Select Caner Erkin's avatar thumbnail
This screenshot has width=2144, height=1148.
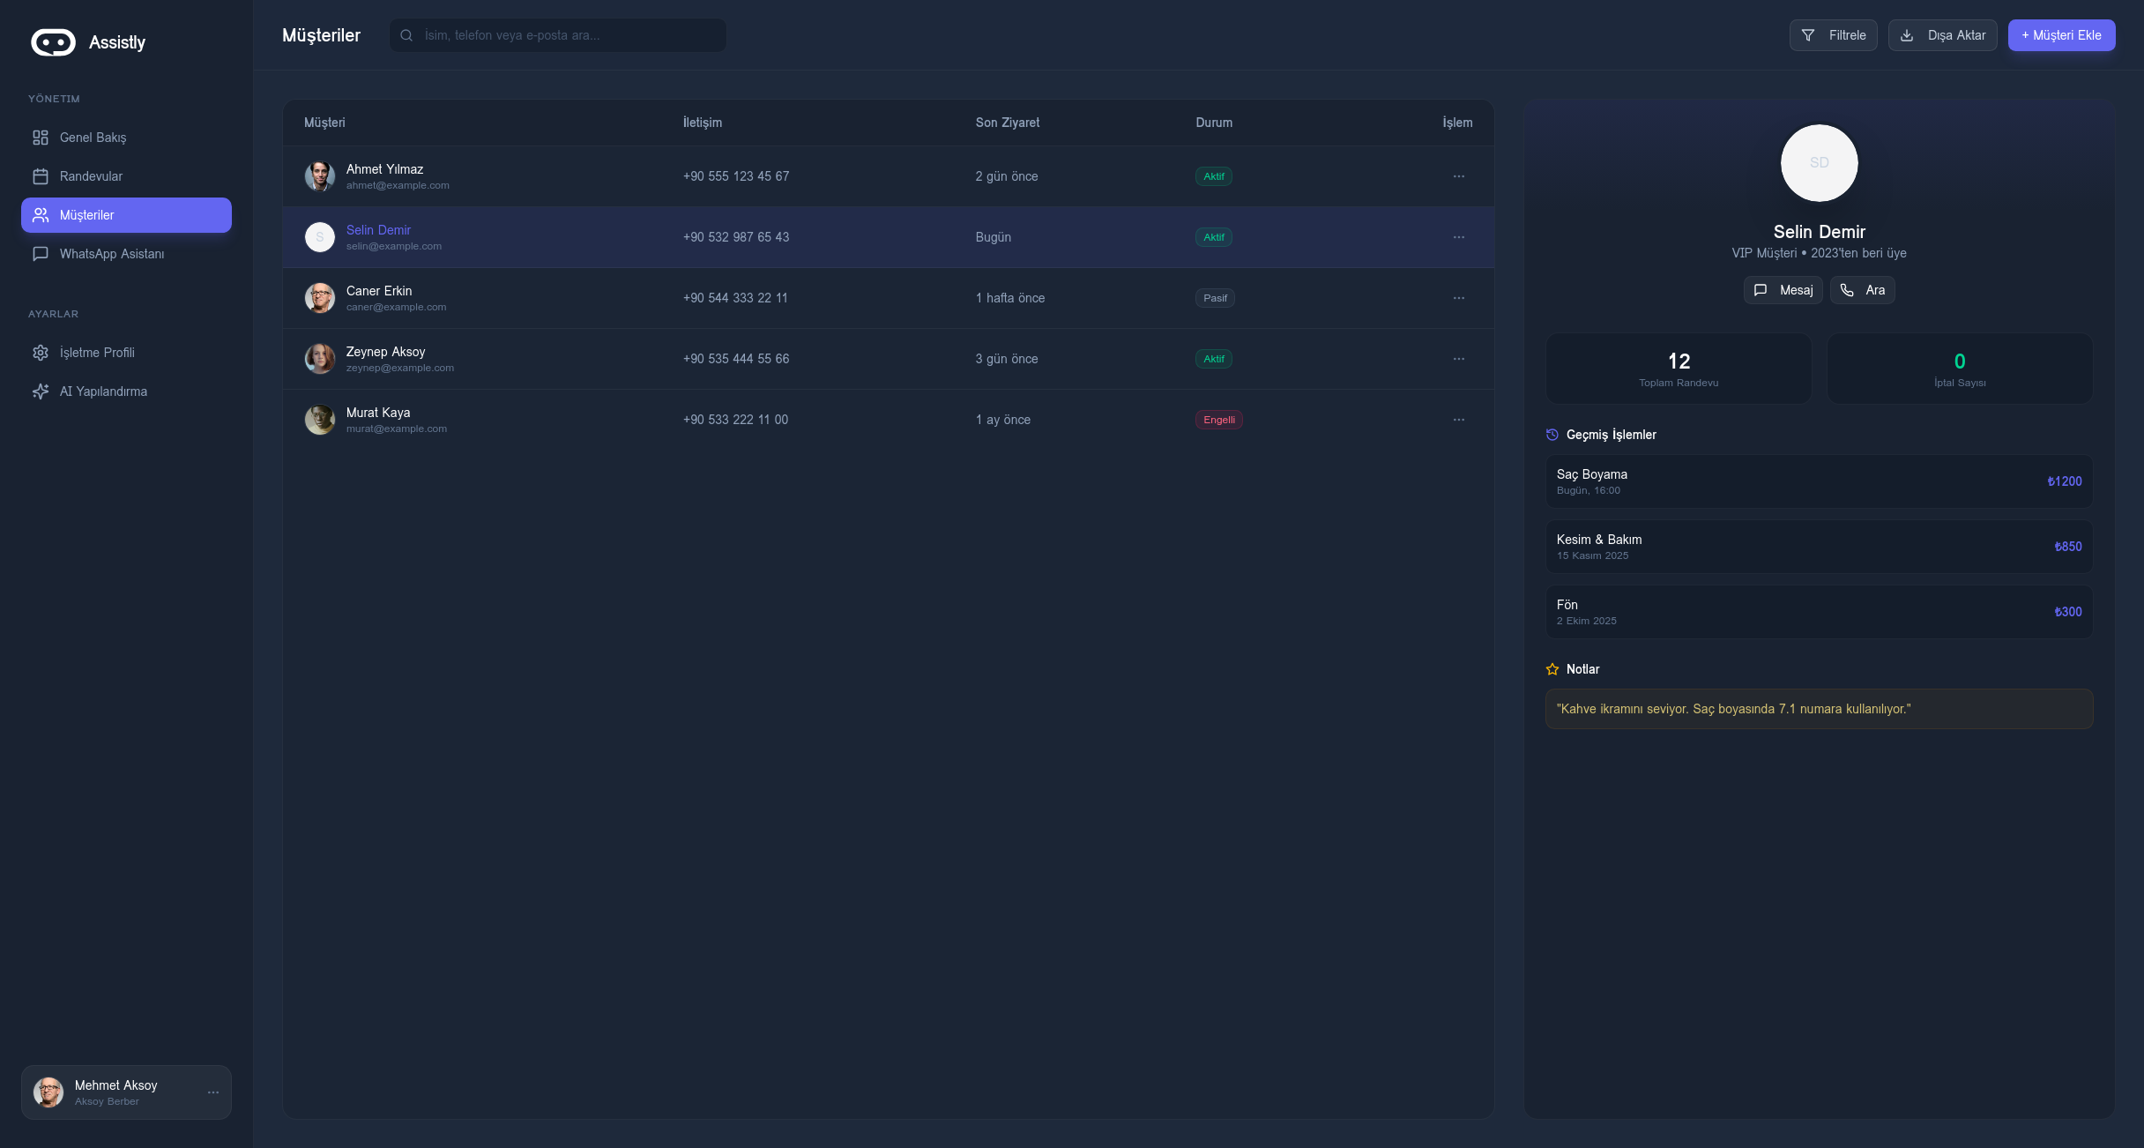[x=320, y=298]
